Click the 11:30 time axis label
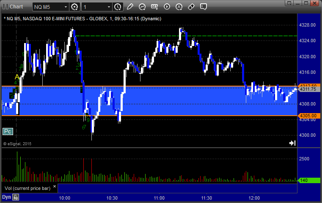 point(206,198)
